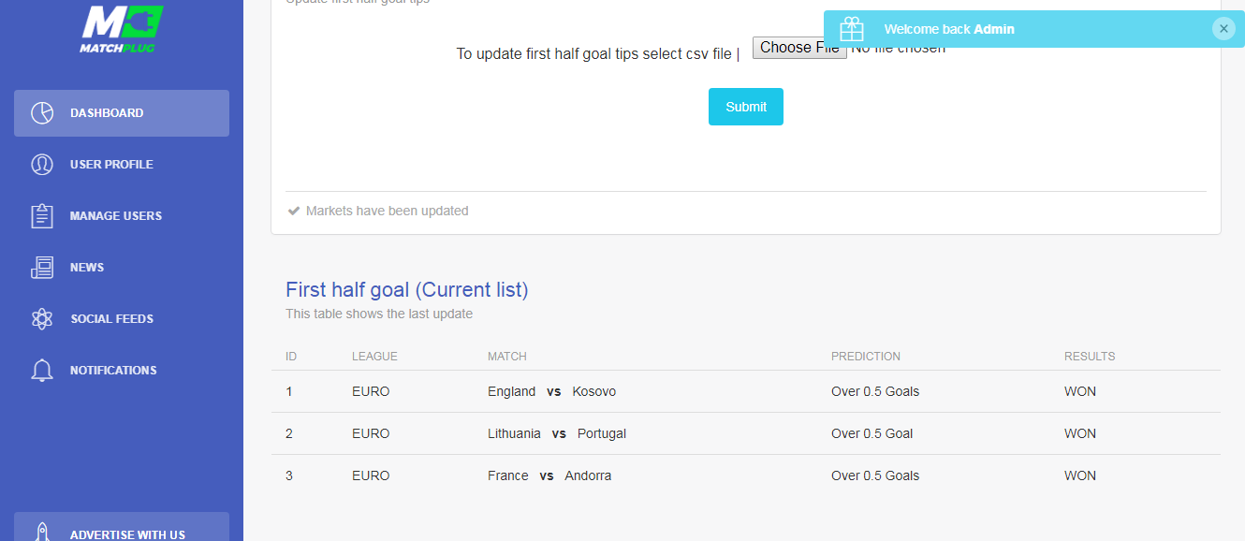Click the MatchPlug logo

pyautogui.click(x=122, y=29)
